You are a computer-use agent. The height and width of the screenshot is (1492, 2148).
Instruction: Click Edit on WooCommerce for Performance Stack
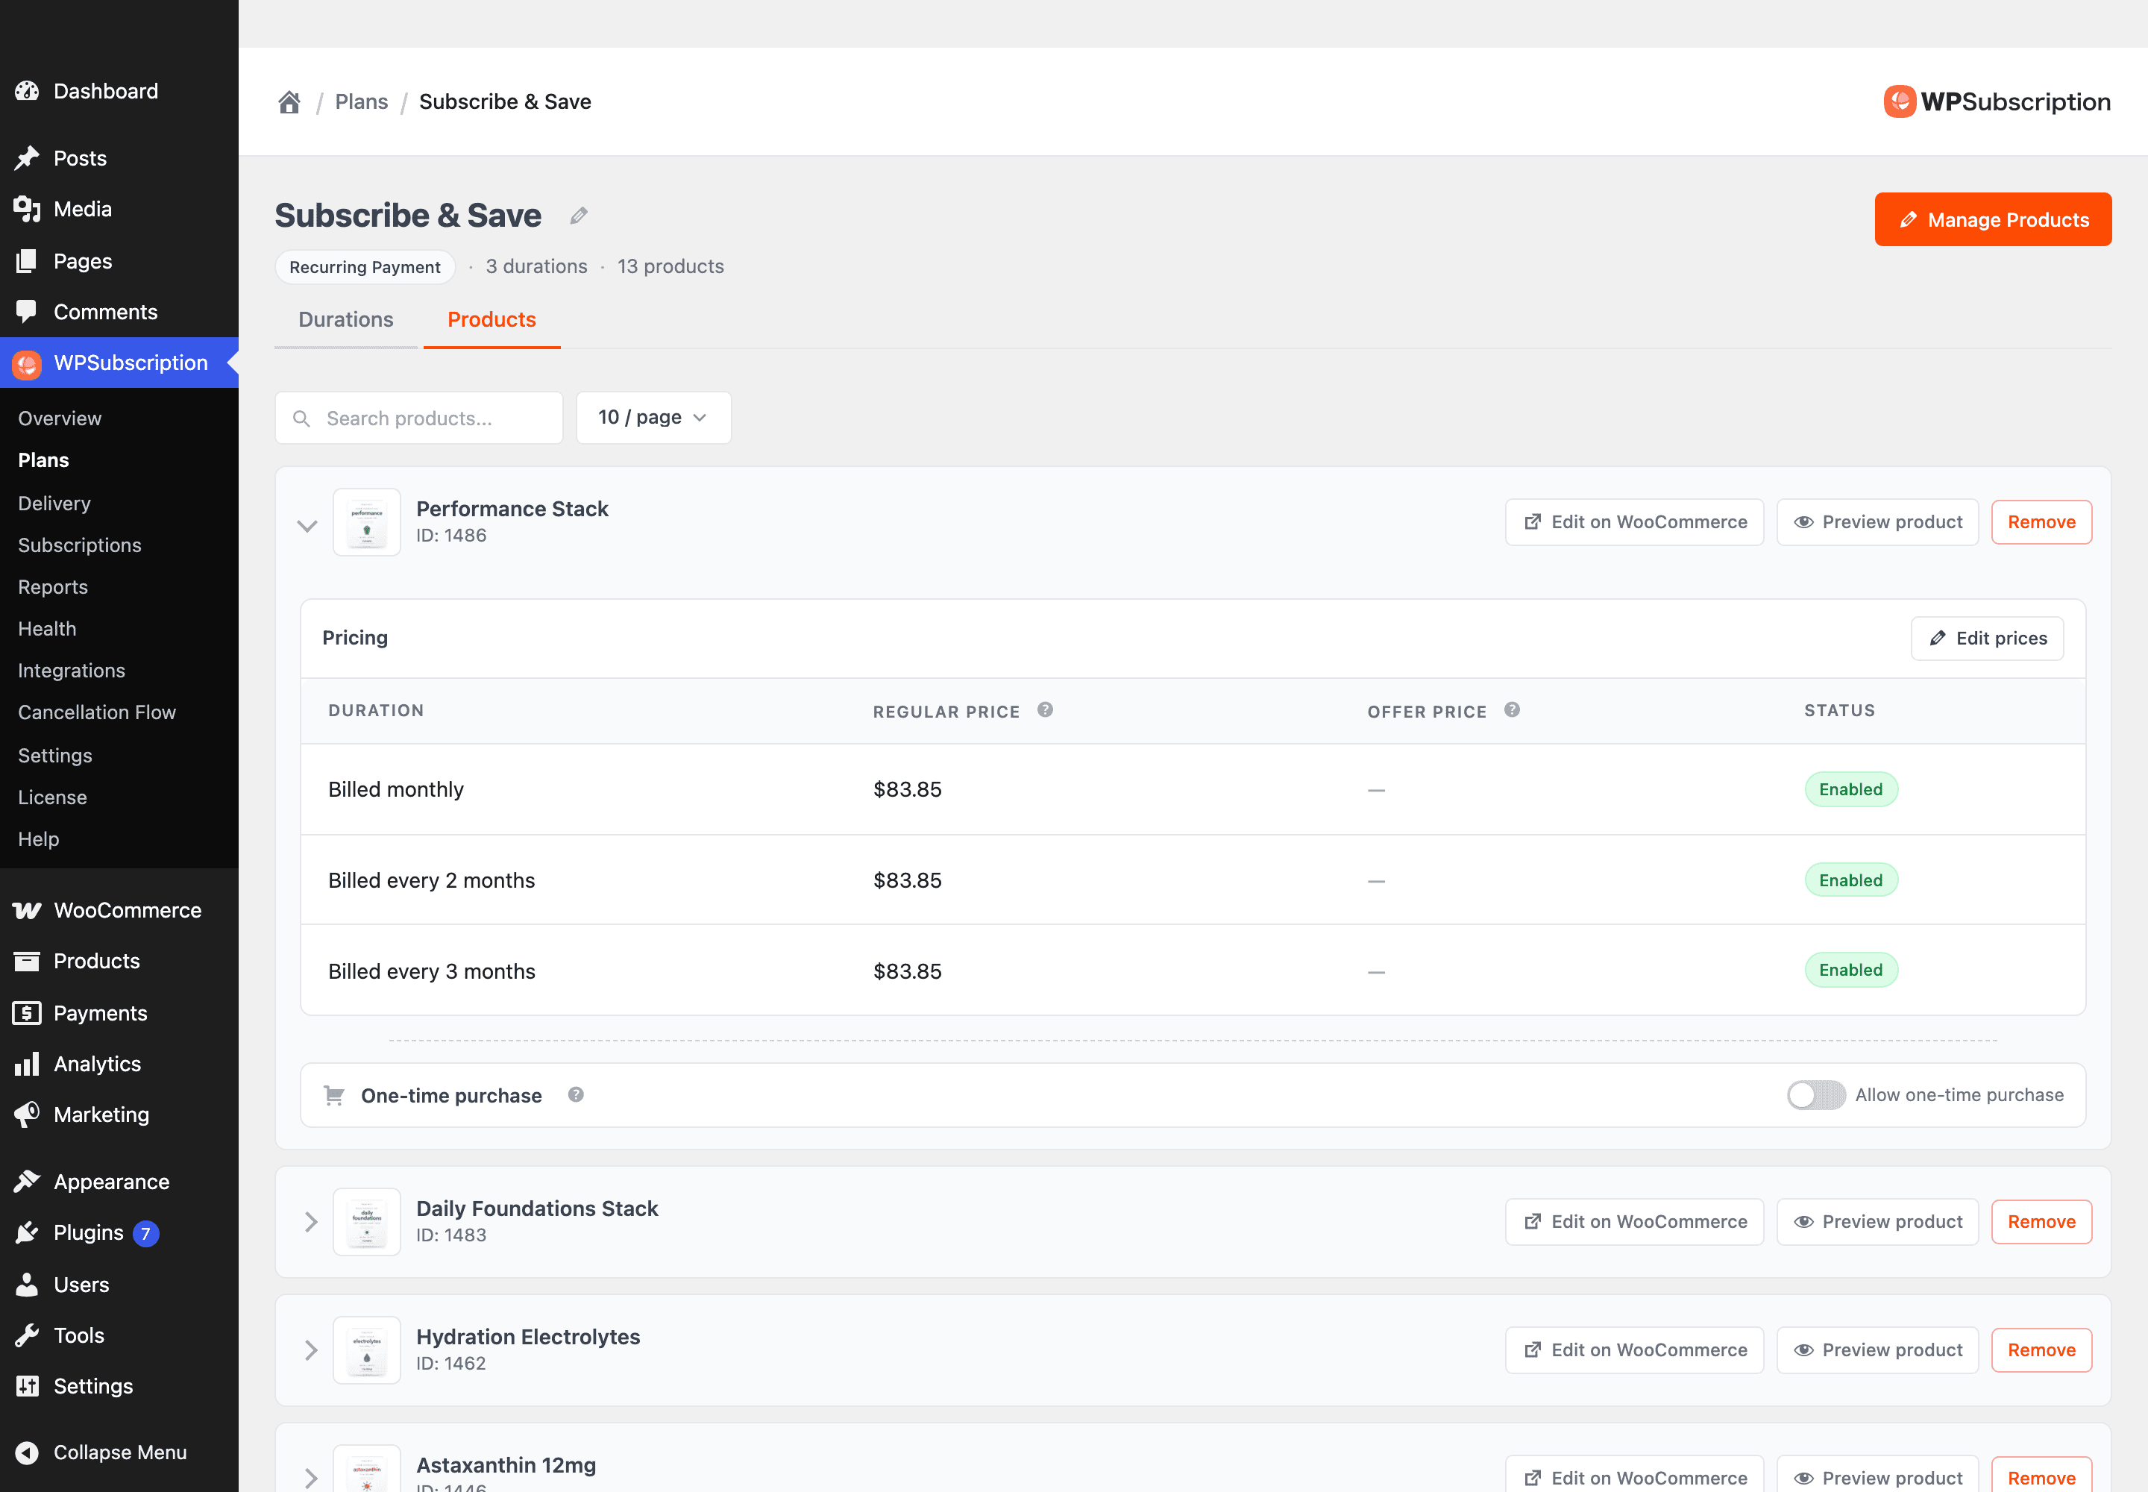[x=1634, y=523]
